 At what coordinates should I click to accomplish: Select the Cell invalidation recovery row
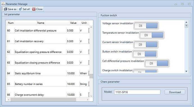48,41
